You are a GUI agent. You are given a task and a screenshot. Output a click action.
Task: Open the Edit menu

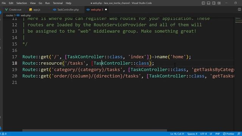tap(11, 3)
